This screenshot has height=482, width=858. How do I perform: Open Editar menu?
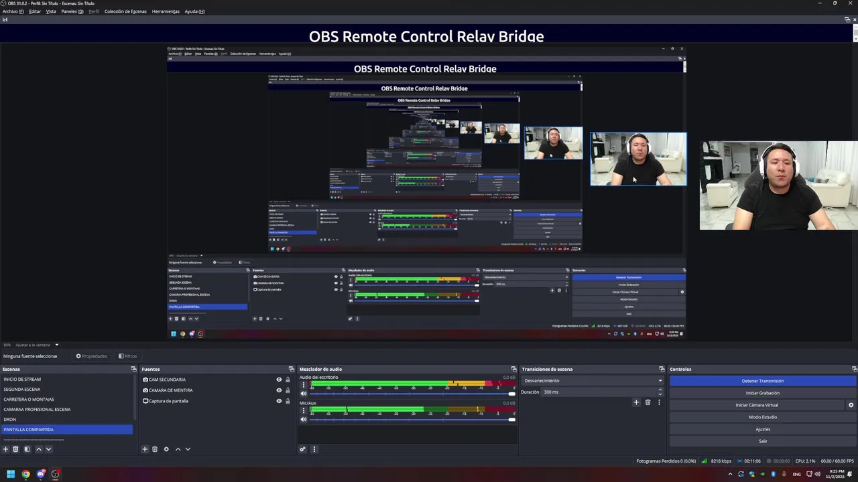tap(35, 11)
